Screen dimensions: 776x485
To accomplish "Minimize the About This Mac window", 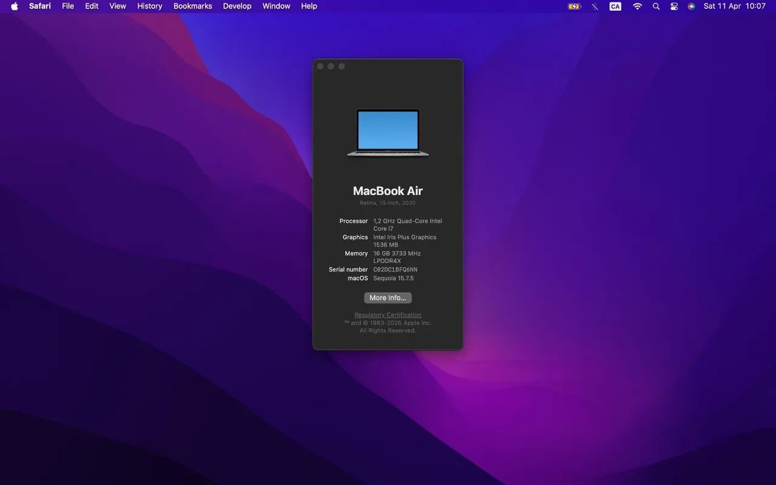I will pyautogui.click(x=331, y=66).
